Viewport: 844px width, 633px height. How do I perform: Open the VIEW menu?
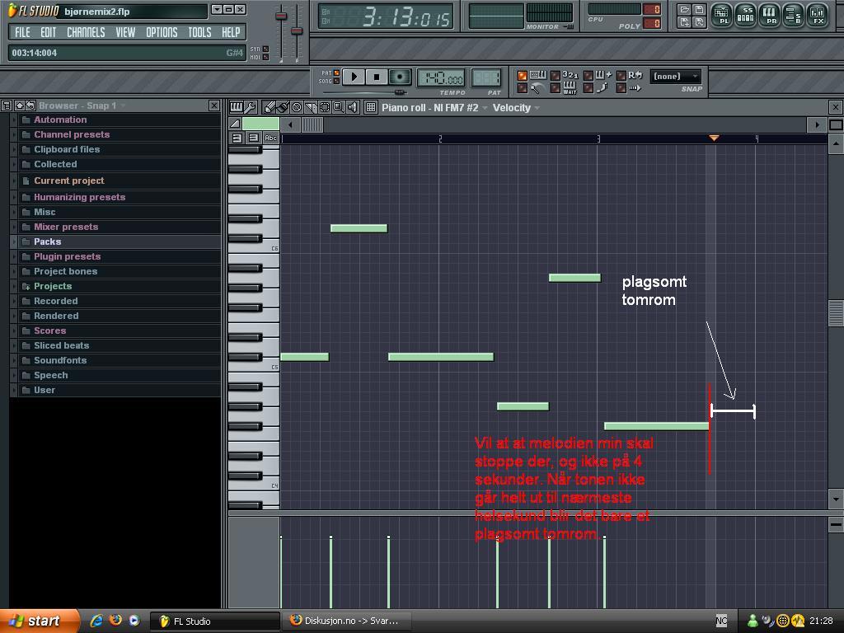(125, 32)
